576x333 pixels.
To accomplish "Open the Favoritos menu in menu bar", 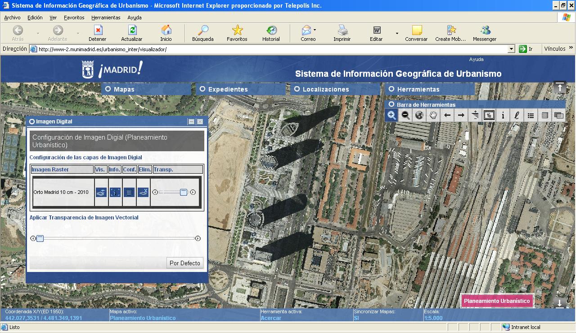I will pos(74,18).
